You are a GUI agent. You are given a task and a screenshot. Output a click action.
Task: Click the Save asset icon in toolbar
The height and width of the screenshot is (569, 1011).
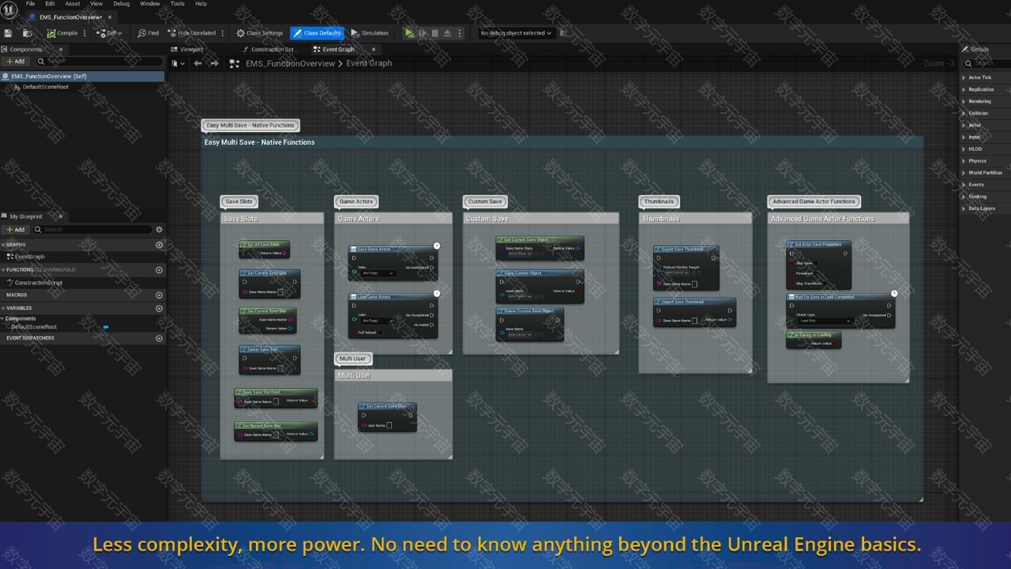point(9,33)
